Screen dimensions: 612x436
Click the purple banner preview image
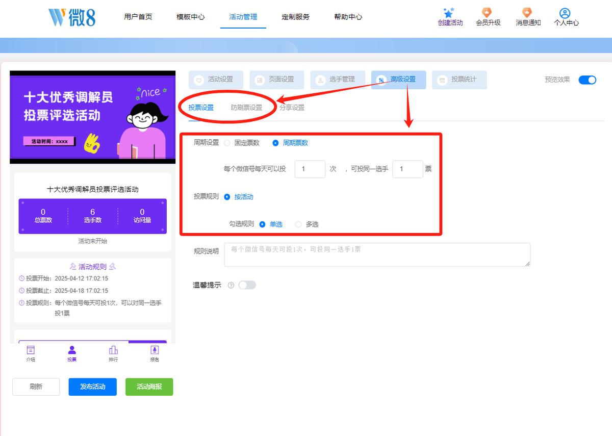pos(93,117)
